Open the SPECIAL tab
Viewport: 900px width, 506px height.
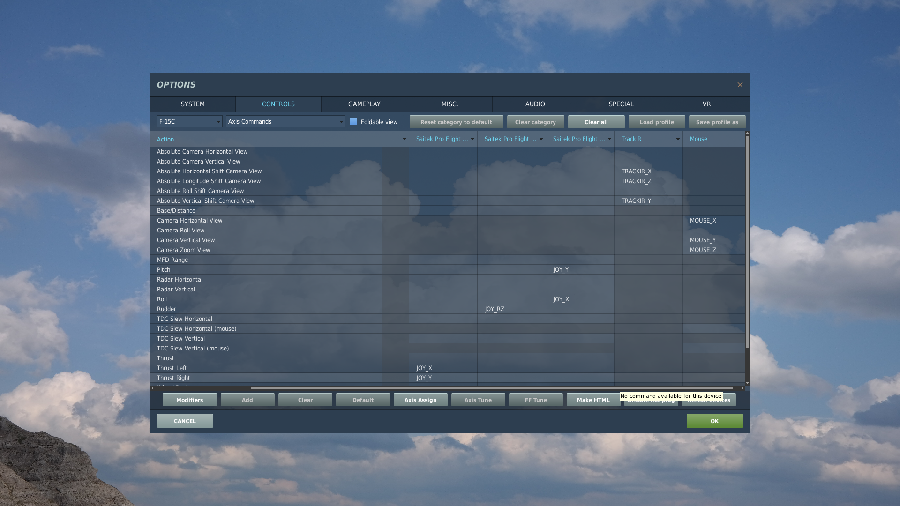point(621,104)
